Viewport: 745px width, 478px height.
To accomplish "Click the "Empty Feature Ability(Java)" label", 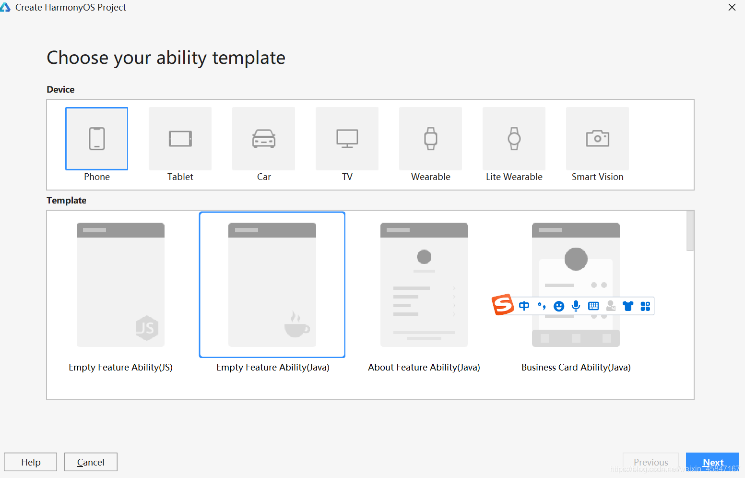I will (272, 367).
